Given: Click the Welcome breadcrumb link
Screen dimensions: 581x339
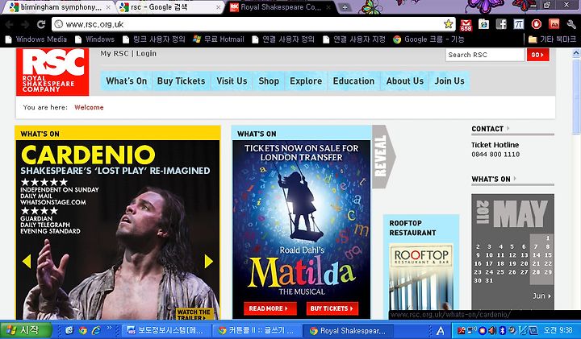Looking at the screenshot, I should [89, 107].
